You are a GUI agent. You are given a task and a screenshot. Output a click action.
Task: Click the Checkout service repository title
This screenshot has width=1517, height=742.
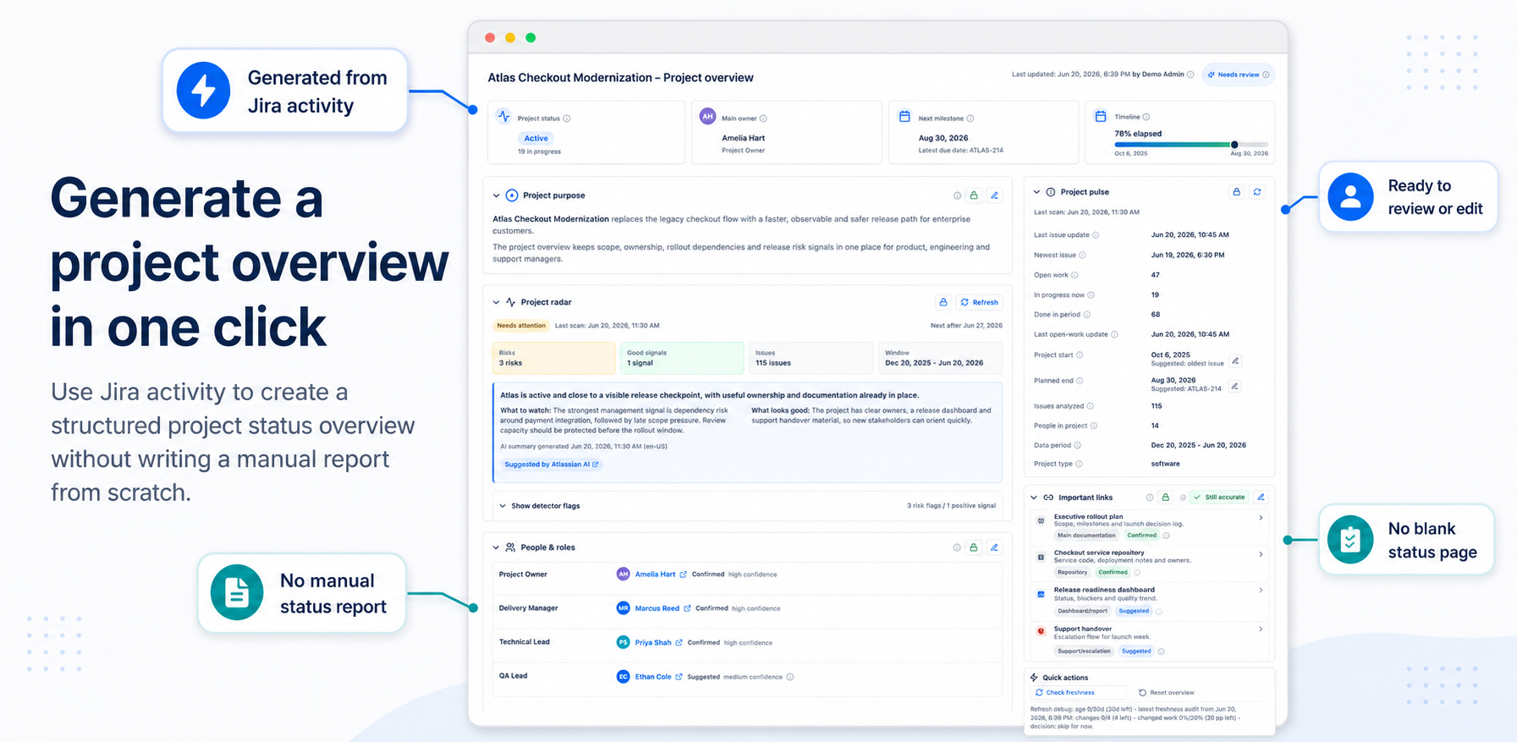[1098, 552]
